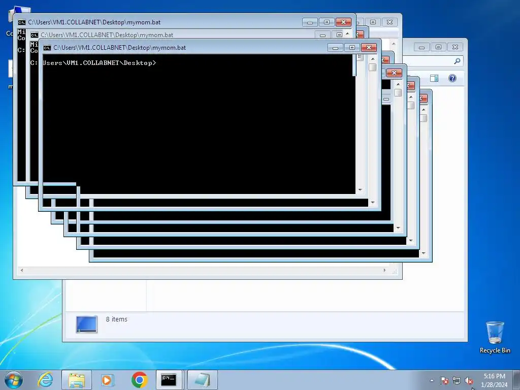Screen dimensions: 520x390
Task: Minimize the Explorer window
Action: point(421,47)
